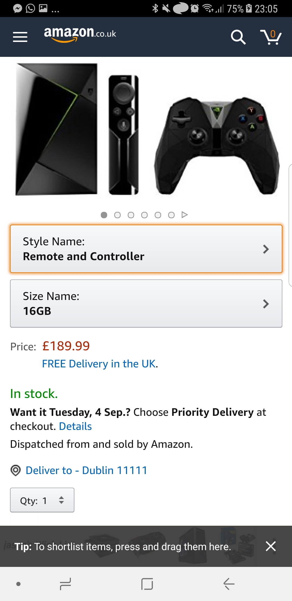Screen dimensions: 292x601
Task: Open Priority Delivery Details link
Action: [75, 426]
